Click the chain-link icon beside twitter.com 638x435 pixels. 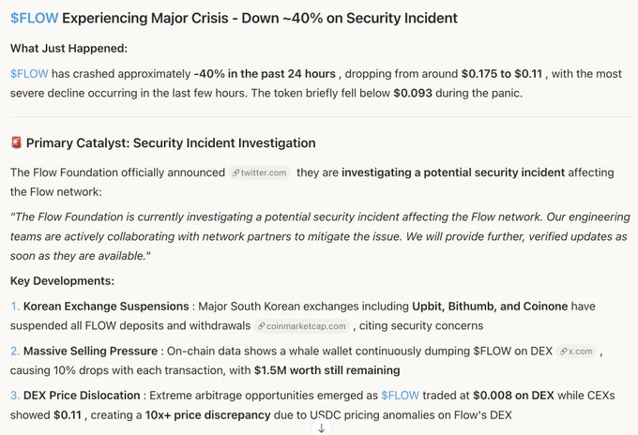tap(235, 173)
